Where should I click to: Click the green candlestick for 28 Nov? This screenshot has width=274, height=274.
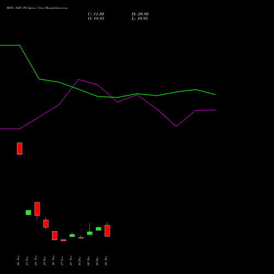[x=72, y=235]
